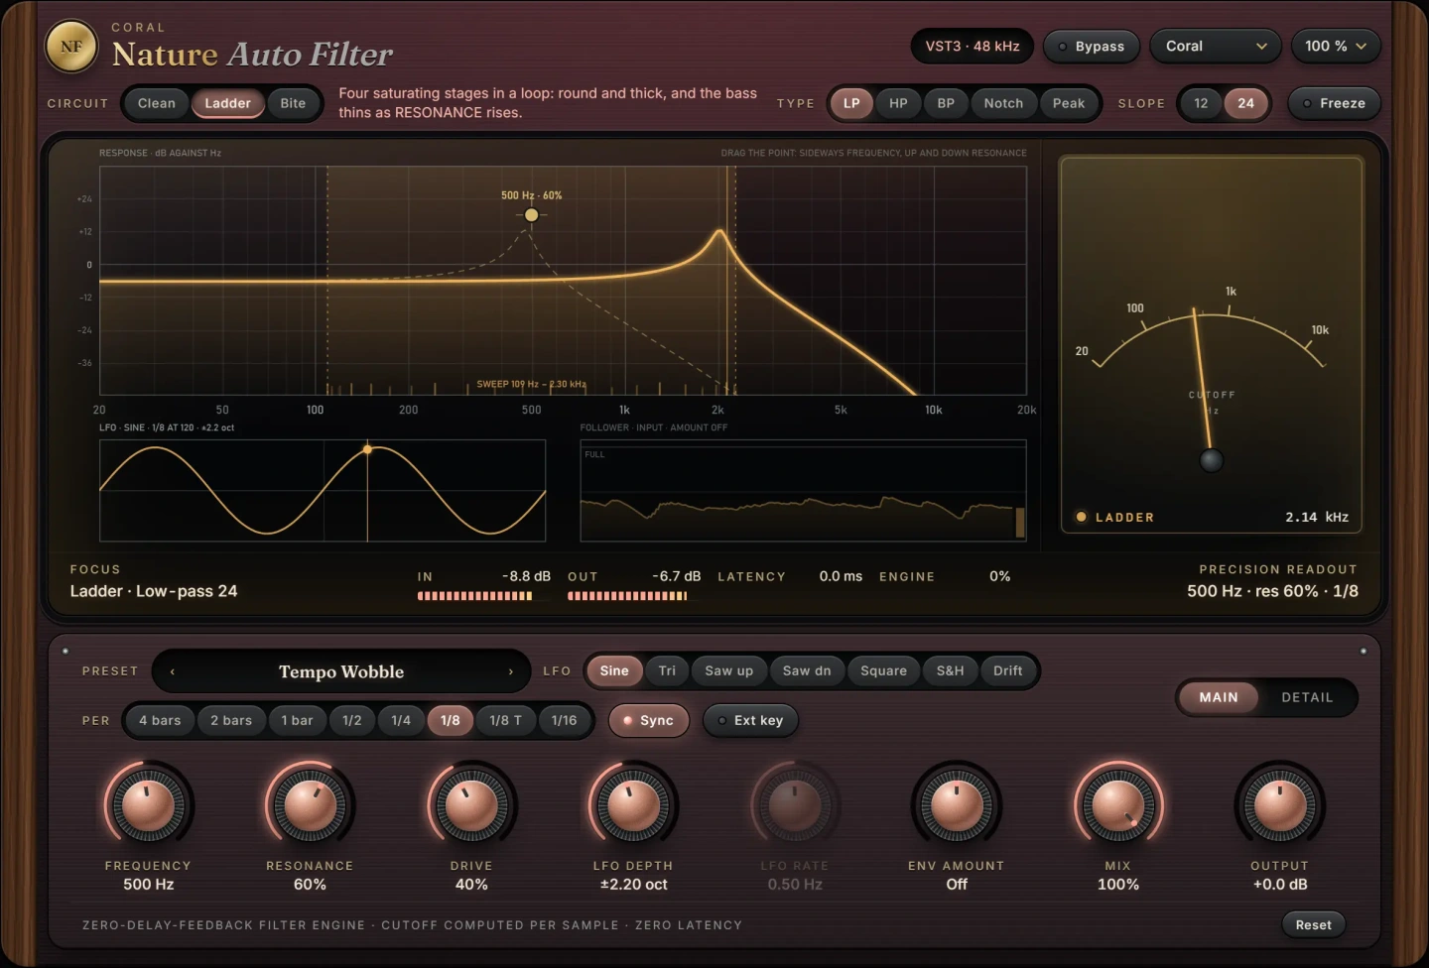Click the Reset button
Viewport: 1429px width, 968px height.
(1313, 925)
